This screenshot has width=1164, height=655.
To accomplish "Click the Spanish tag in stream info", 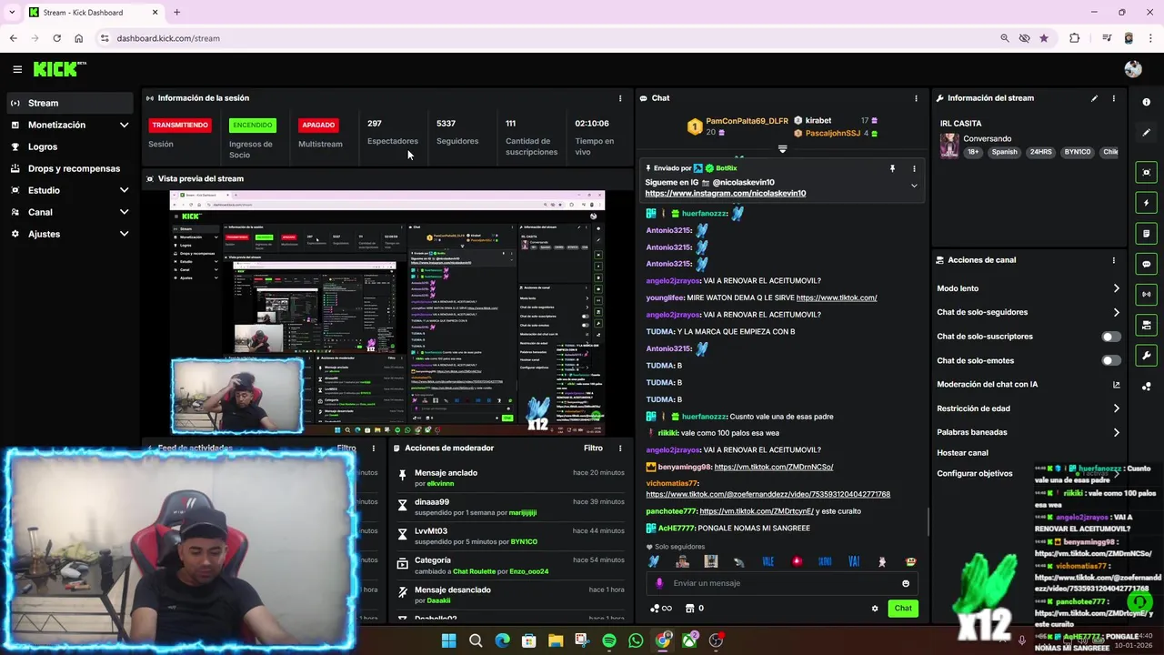I will (1004, 152).
